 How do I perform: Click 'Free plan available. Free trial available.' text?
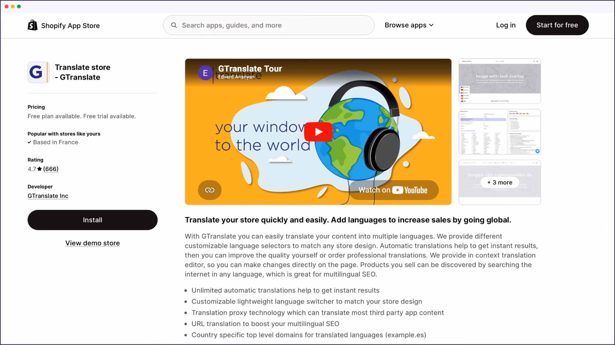pos(82,116)
